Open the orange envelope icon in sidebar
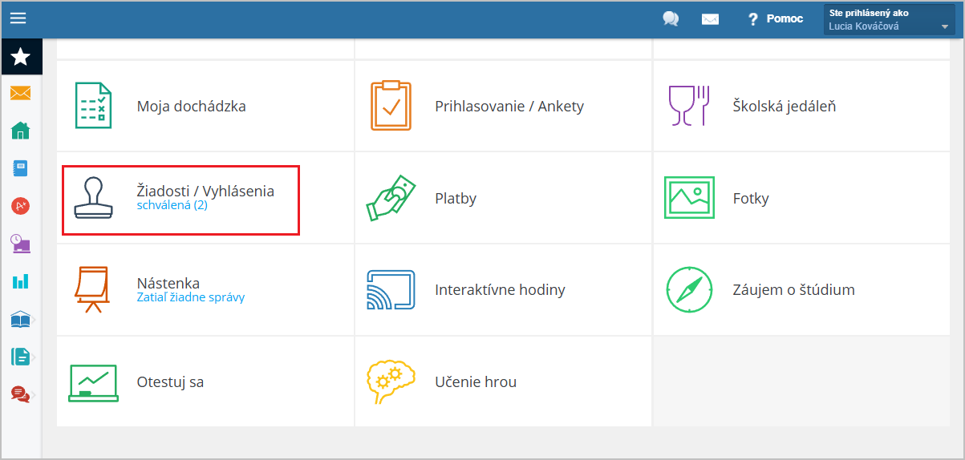965x460 pixels. 21,94
